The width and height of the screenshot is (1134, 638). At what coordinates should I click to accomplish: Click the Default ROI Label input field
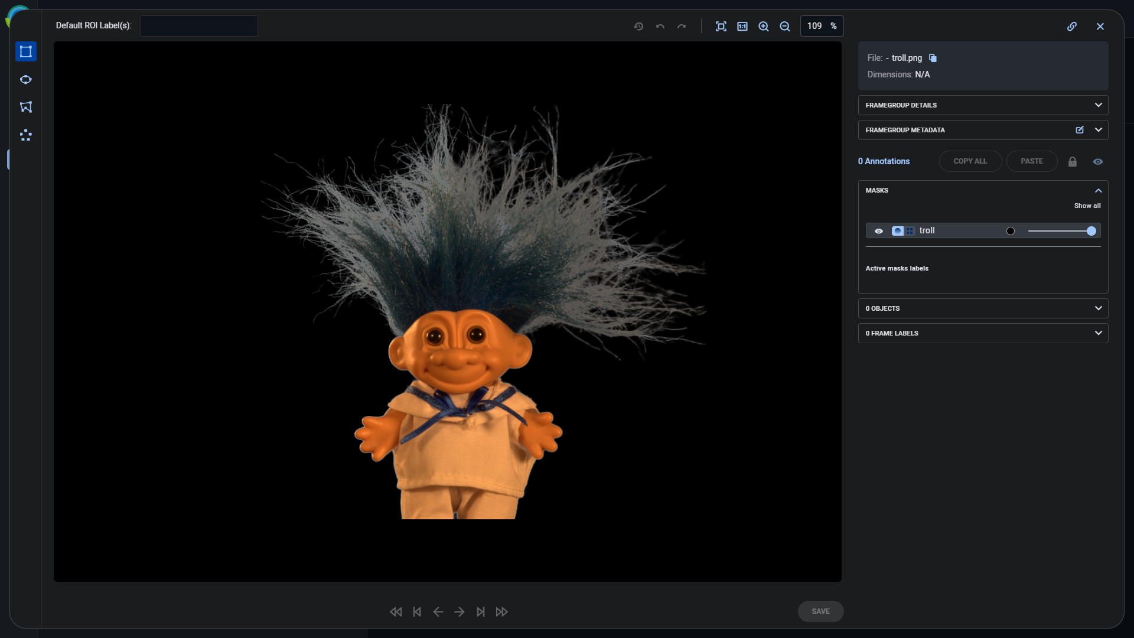click(198, 26)
